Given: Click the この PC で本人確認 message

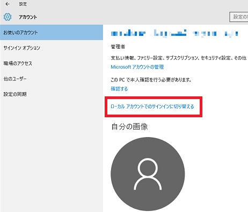Looking at the screenshot, I should pyautogui.click(x=151, y=80).
